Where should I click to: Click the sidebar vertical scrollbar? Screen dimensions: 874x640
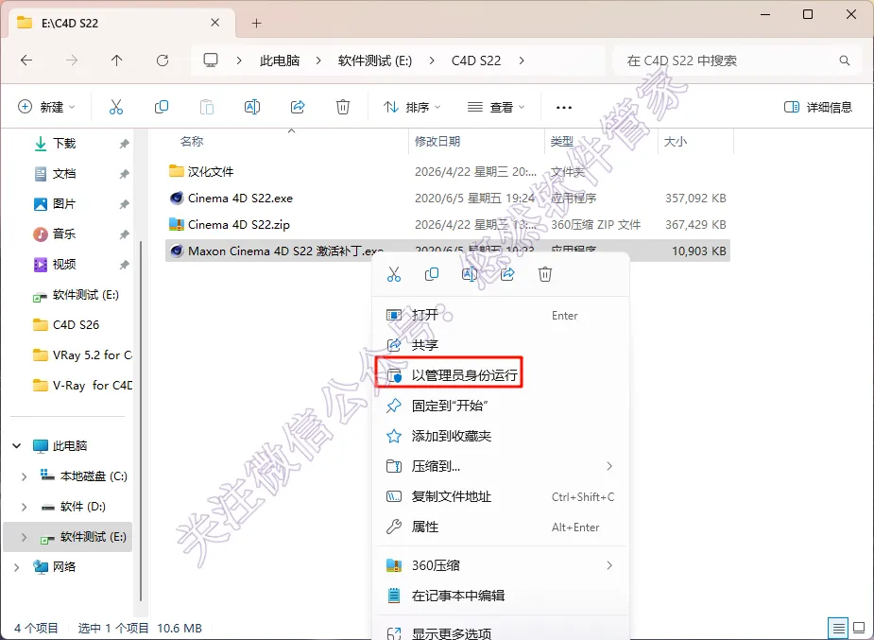pos(140,421)
